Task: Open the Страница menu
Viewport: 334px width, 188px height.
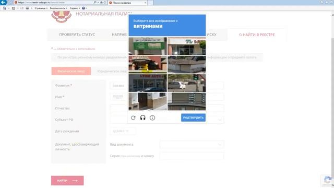Action: (x=41, y=8)
